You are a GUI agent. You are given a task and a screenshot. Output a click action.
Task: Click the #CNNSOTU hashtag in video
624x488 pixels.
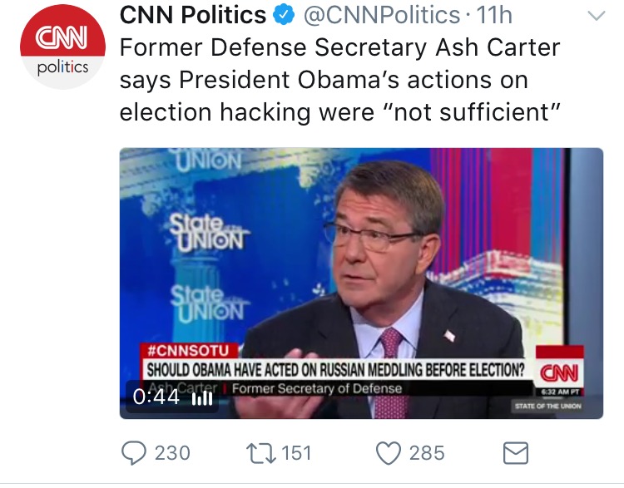click(188, 351)
